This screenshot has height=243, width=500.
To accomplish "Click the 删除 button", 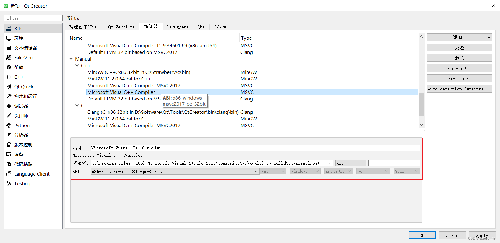I will coord(459,58).
